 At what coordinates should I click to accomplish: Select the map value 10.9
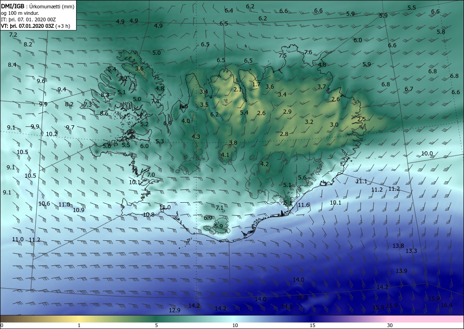[x=78, y=210]
